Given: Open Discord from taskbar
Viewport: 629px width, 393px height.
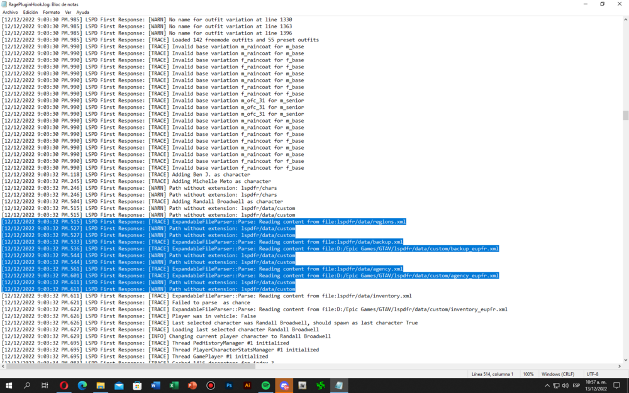Looking at the screenshot, I should (284, 386).
